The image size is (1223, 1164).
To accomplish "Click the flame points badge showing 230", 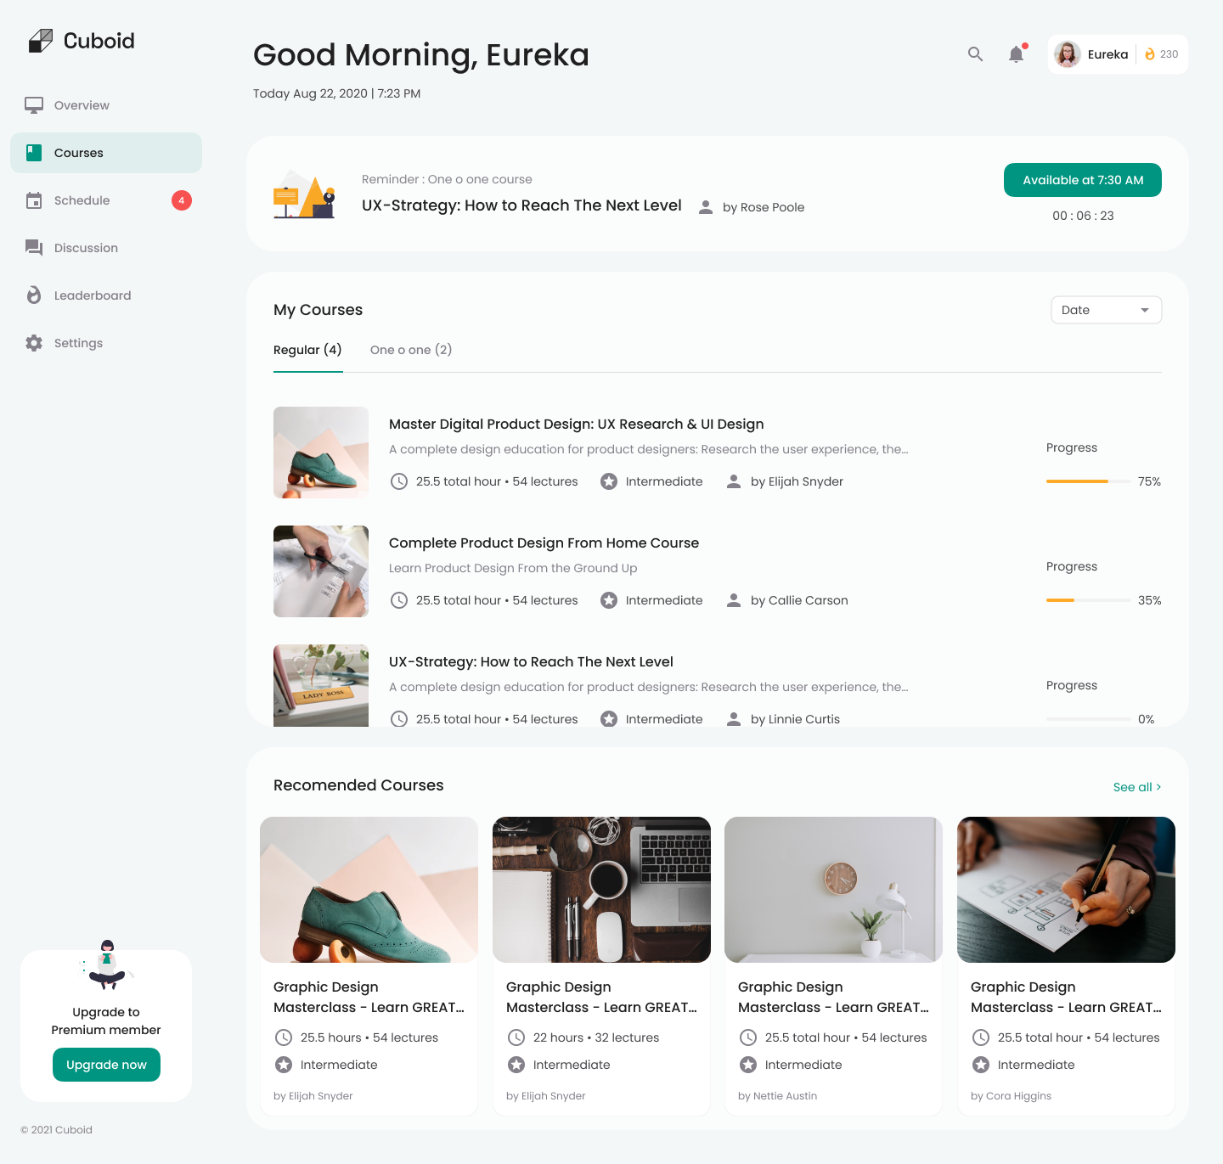I will coord(1161,54).
